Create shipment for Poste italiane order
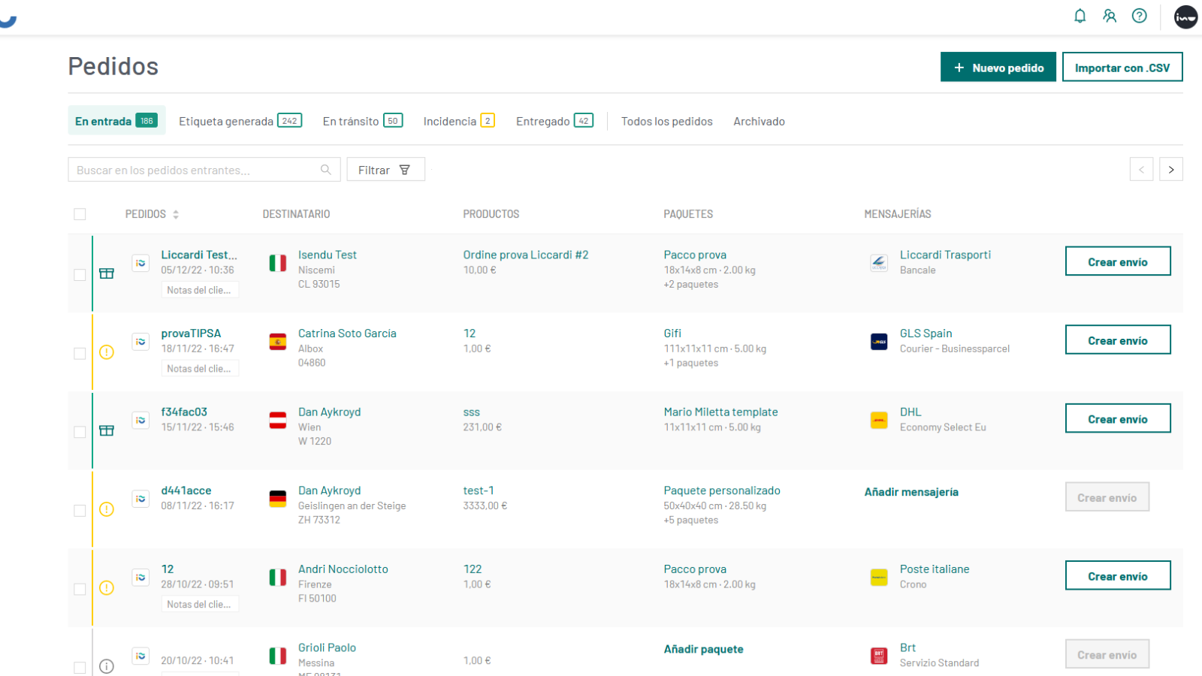 (x=1118, y=576)
